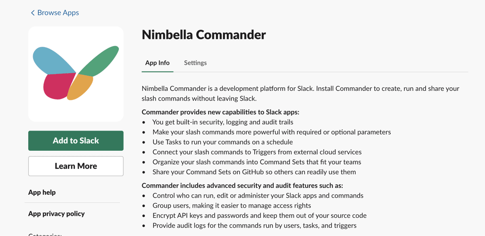The image size is (485, 236).
Task: Click the back chevron beside Browse Apps
Action: point(33,13)
